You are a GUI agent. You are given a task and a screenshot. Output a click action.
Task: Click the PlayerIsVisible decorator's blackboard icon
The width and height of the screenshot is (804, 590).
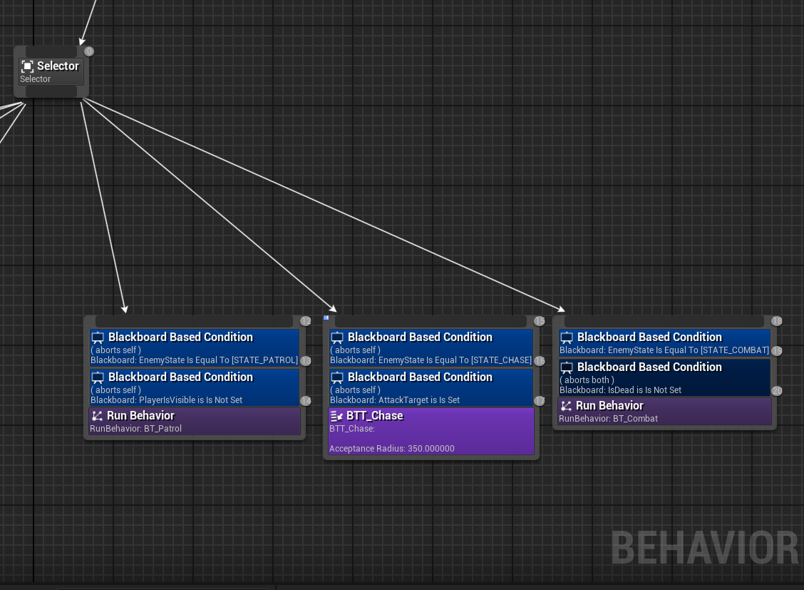point(98,377)
